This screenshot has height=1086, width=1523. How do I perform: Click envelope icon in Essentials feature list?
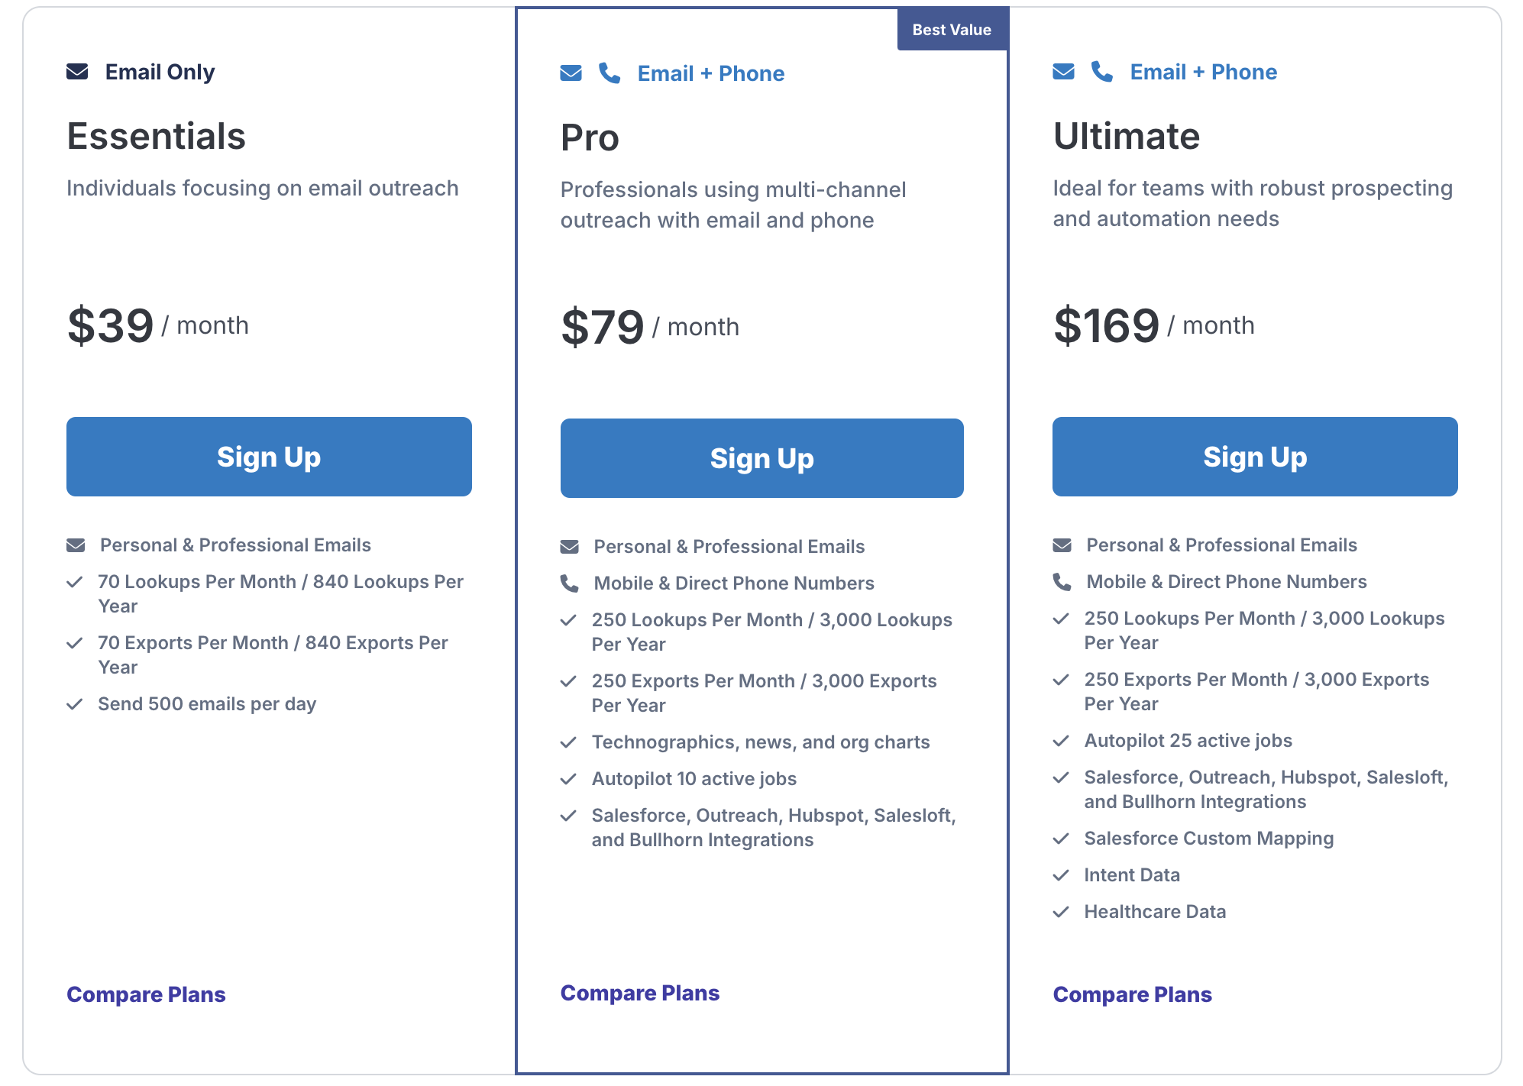[76, 545]
